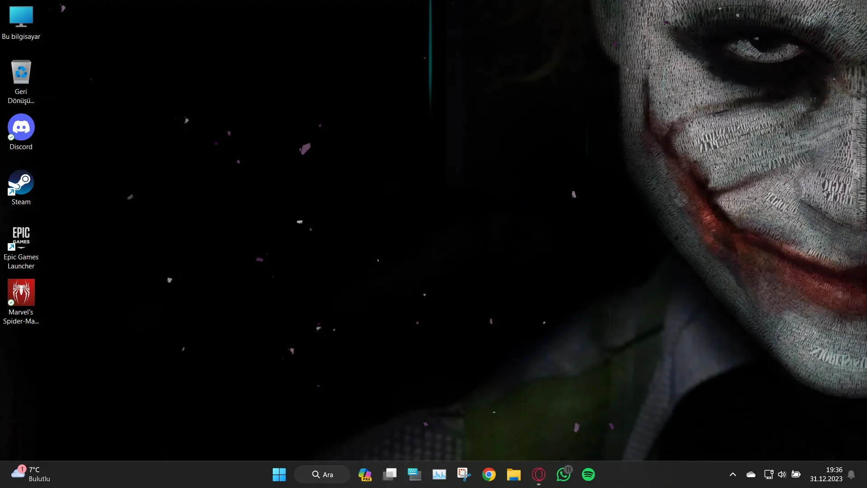Open Spotify from the taskbar
The width and height of the screenshot is (867, 488).
coord(588,474)
